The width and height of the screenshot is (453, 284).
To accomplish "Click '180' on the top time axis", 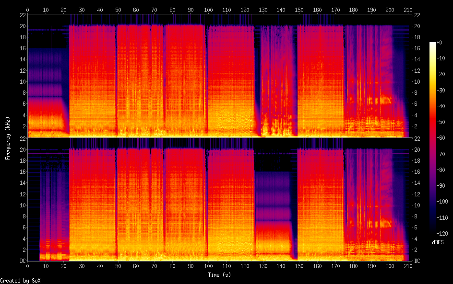I will (x=353, y=10).
